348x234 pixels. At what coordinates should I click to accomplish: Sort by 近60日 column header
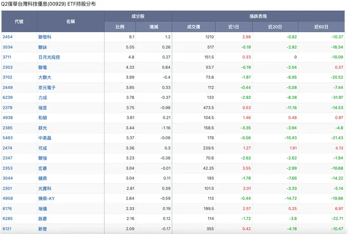pos(321,27)
